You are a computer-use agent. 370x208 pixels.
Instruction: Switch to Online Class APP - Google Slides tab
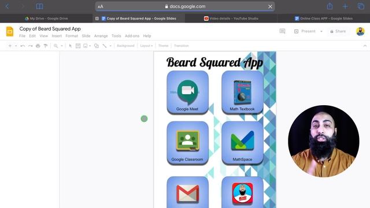pyautogui.click(x=324, y=18)
